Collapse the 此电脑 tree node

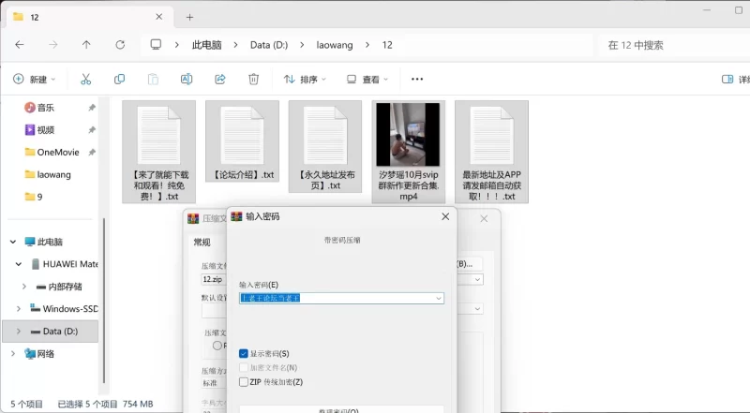(x=12, y=241)
